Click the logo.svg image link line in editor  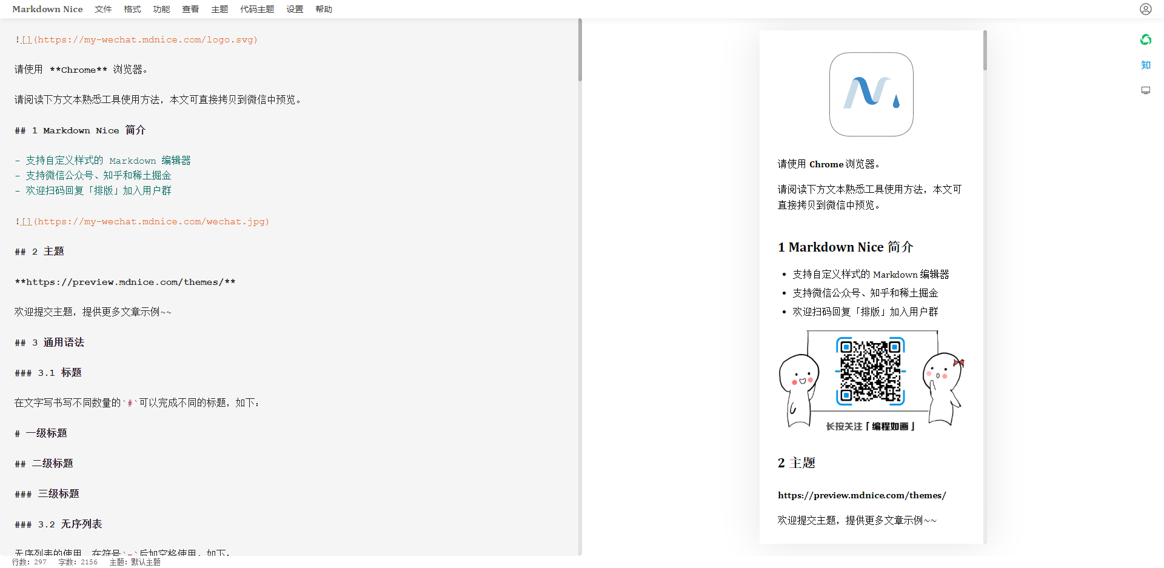[x=136, y=39]
